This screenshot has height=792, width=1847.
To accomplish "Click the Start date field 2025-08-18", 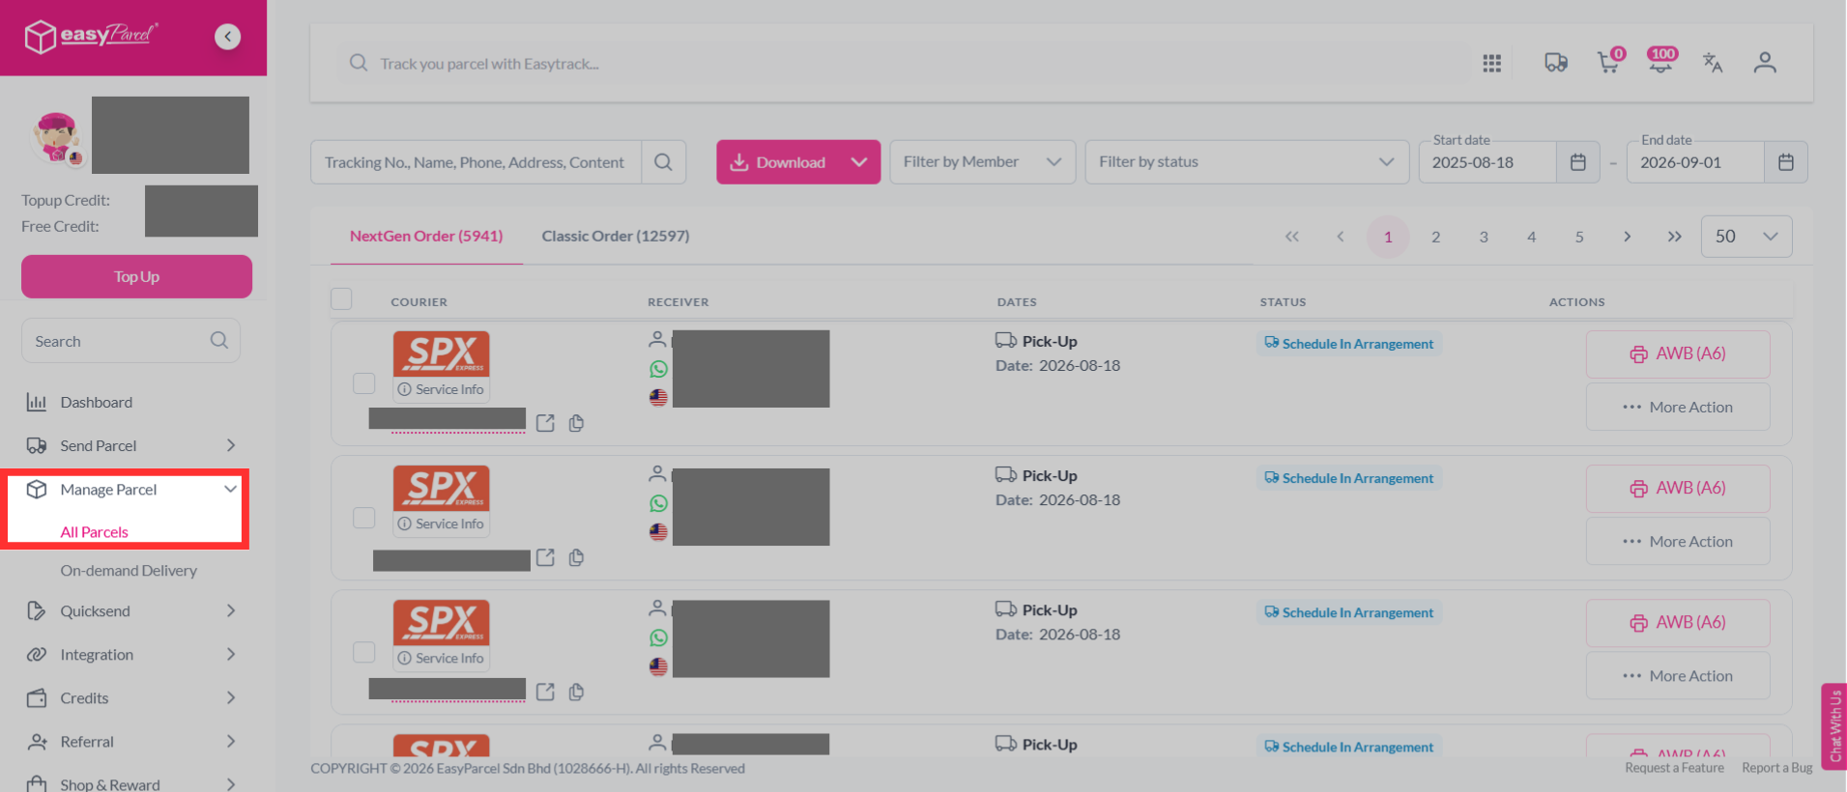I will [x=1487, y=162].
